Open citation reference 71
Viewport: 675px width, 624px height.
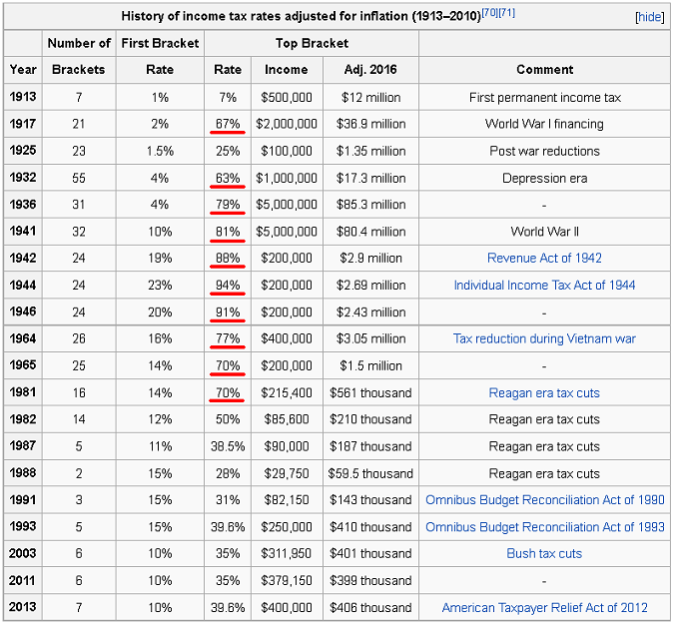pos(506,12)
